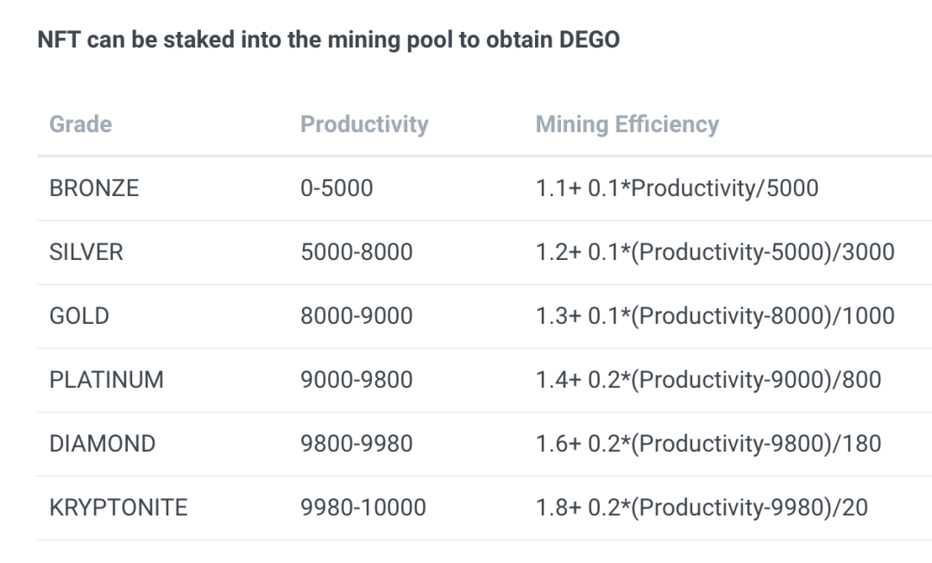Click the formula starting with 1.2+
This screenshot has width=932, height=563.
(x=715, y=252)
